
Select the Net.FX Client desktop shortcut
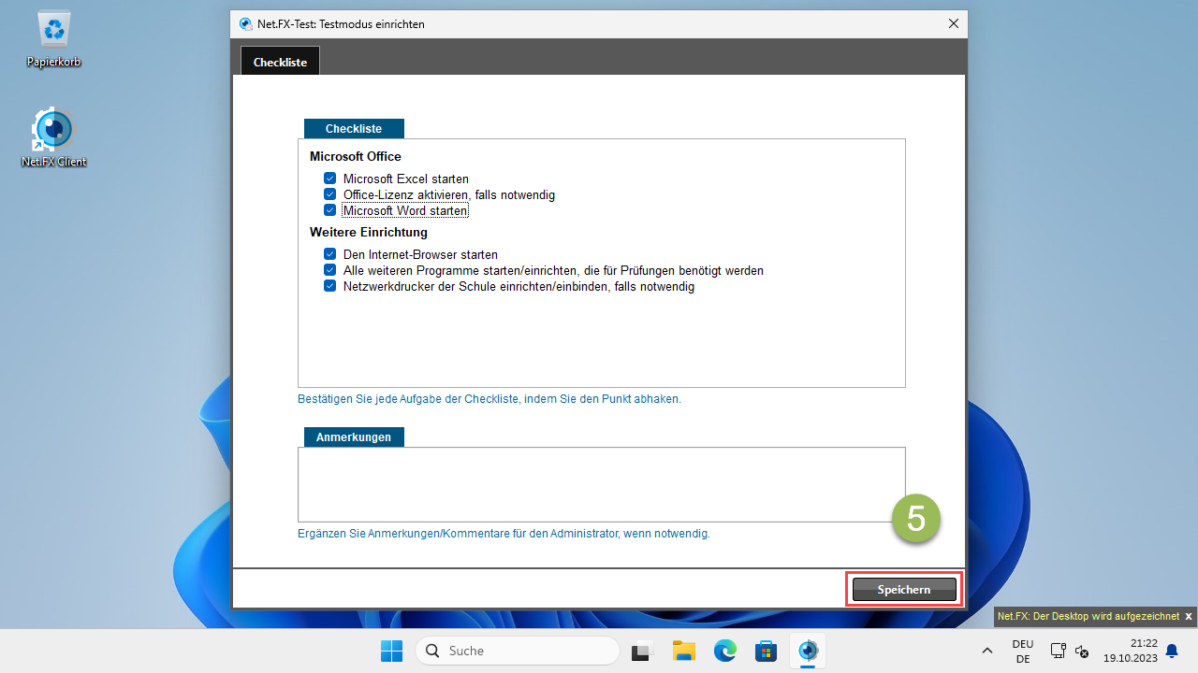[53, 137]
